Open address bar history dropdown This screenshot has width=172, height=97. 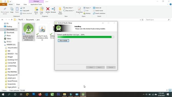tap(140, 20)
